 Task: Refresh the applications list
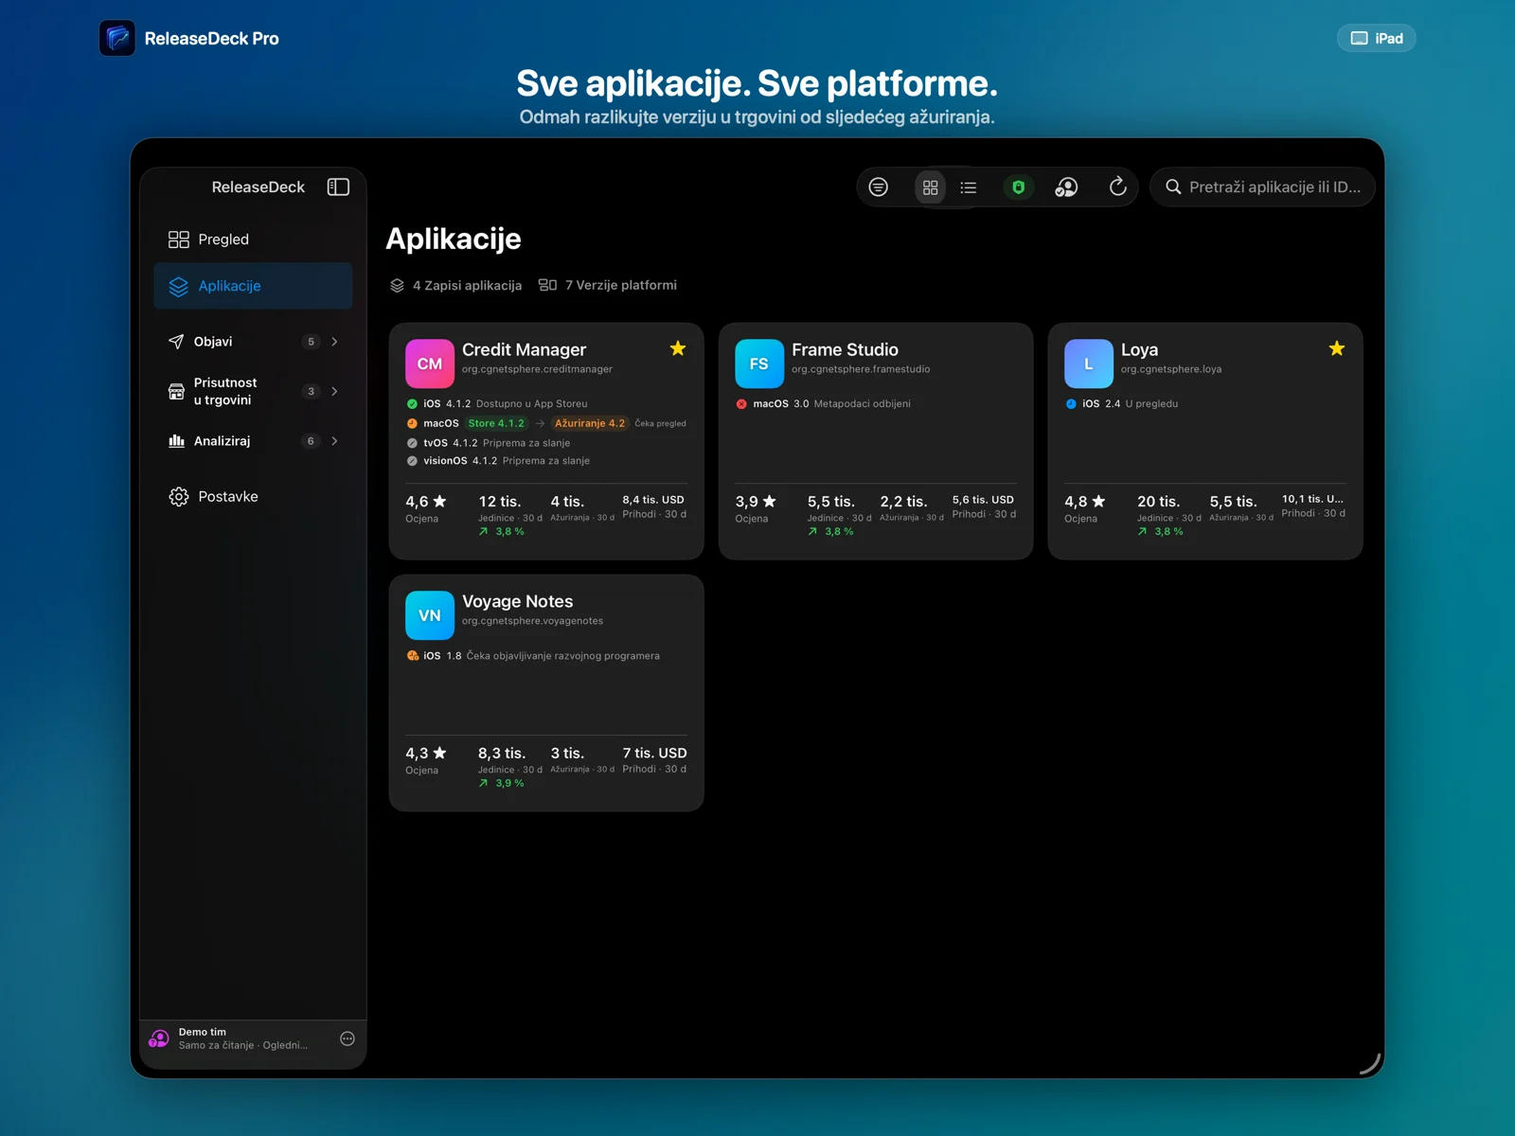1118,186
